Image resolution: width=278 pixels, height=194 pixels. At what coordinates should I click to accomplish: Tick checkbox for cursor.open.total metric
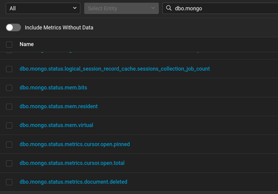[x=9, y=163]
